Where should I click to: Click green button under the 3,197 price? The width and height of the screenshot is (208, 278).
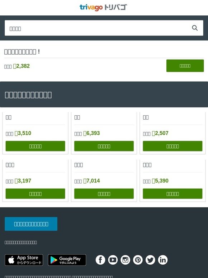[x=36, y=194]
